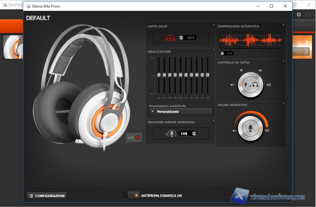Turn off Riduzione Rumore Microfono switch

click(187, 133)
